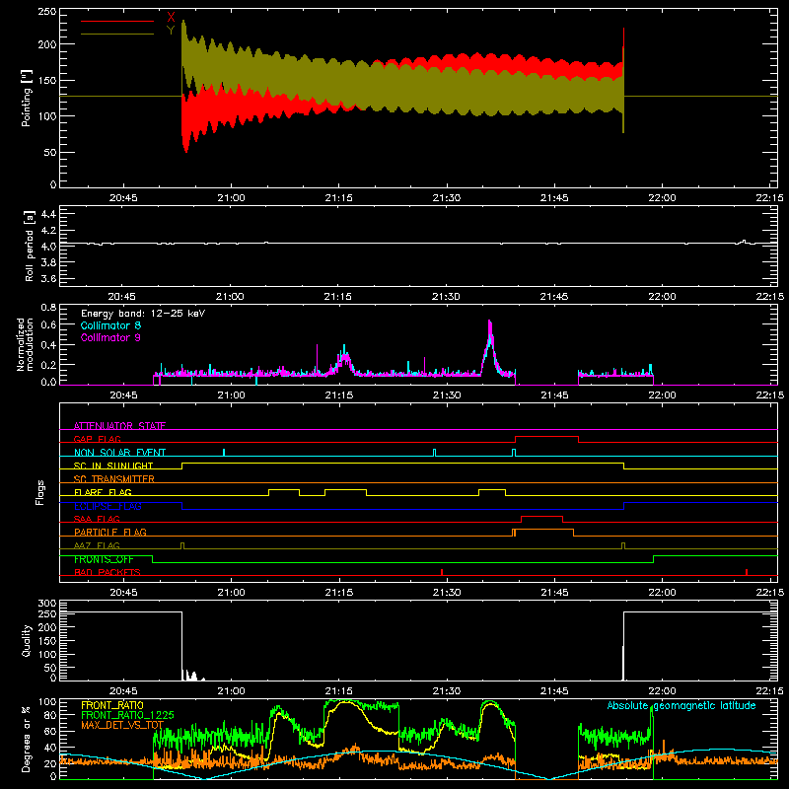Select the MAX_DET_VS_TOT legend entry
Viewport: 789px width, 789px height.
pyautogui.click(x=122, y=725)
